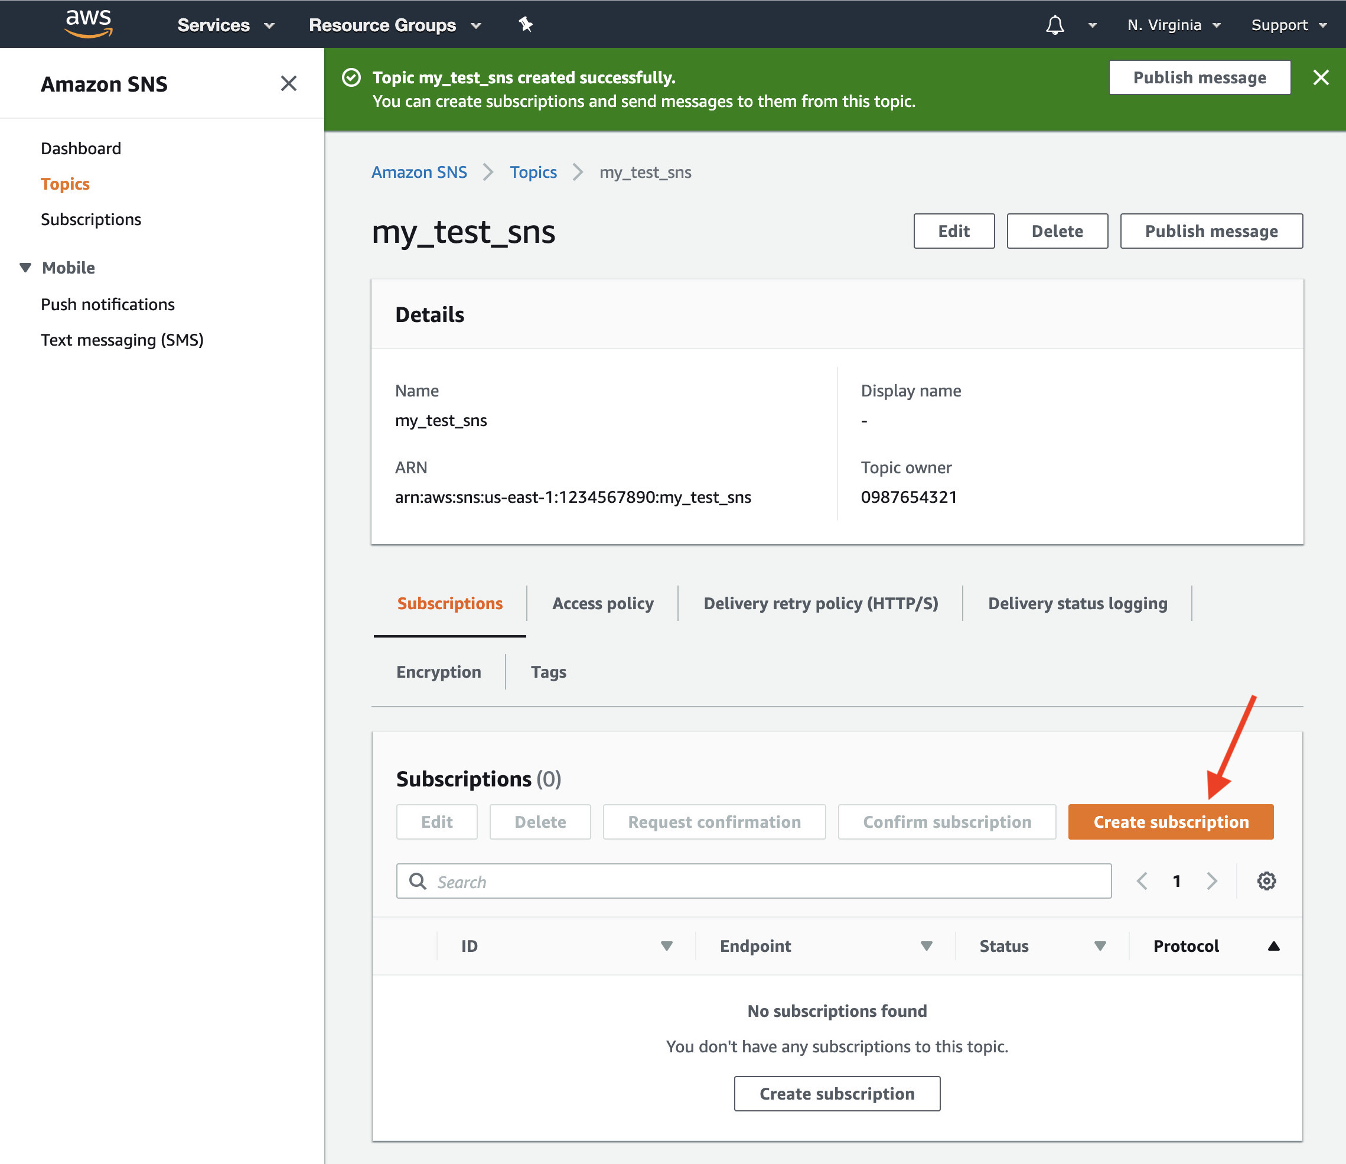Click the success checkmark icon in banner
The image size is (1346, 1164).
(x=351, y=77)
